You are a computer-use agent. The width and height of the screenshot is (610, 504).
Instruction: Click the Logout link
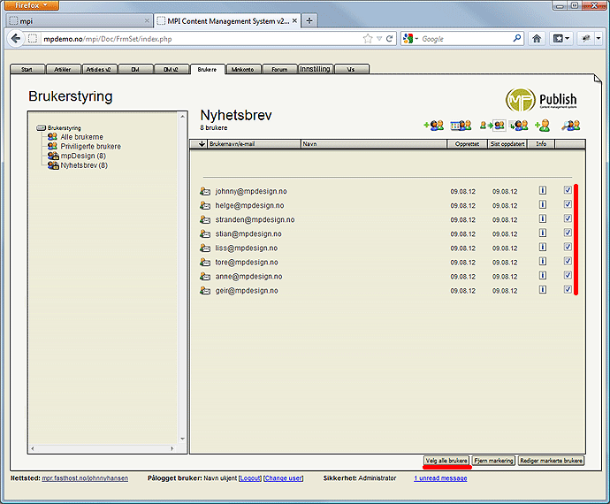tap(250, 478)
